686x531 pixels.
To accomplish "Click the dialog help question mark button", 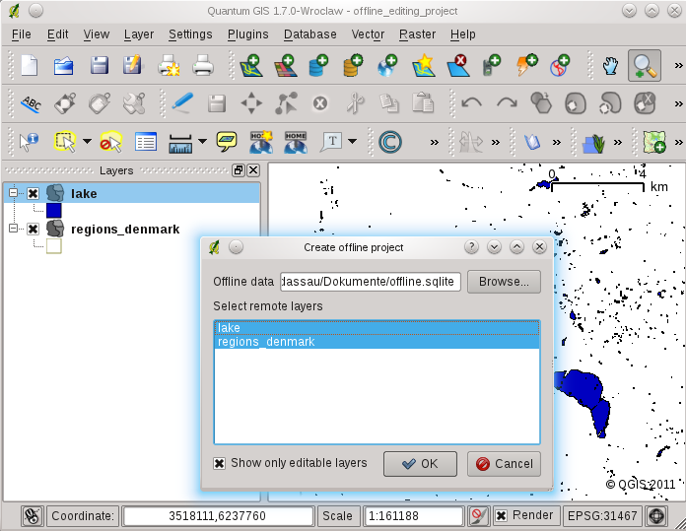I will coord(471,247).
